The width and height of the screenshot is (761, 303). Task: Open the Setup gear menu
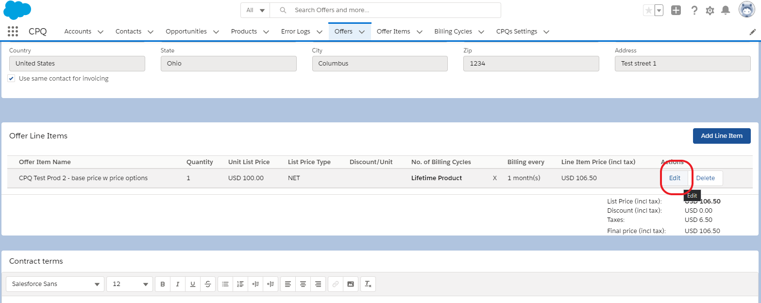tap(710, 10)
